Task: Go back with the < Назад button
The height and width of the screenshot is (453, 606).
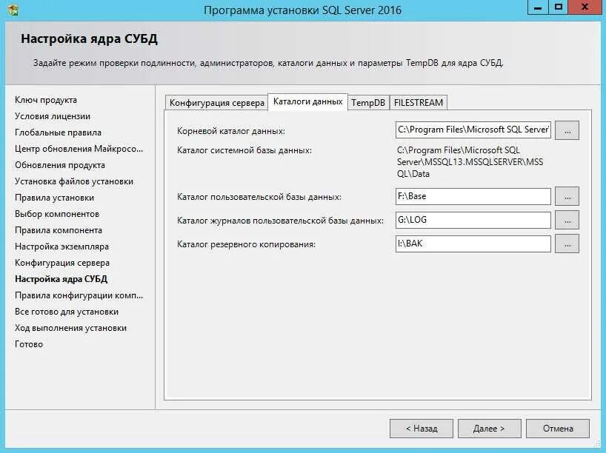Action: (x=421, y=428)
